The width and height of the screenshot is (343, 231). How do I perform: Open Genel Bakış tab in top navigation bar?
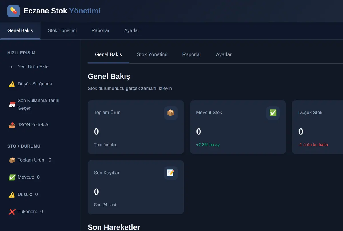[x=20, y=30]
